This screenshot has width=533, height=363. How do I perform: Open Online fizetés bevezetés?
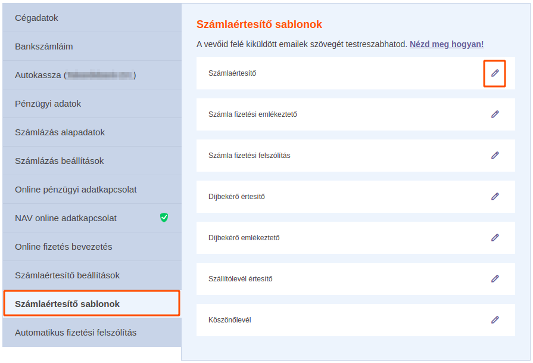[x=64, y=247]
